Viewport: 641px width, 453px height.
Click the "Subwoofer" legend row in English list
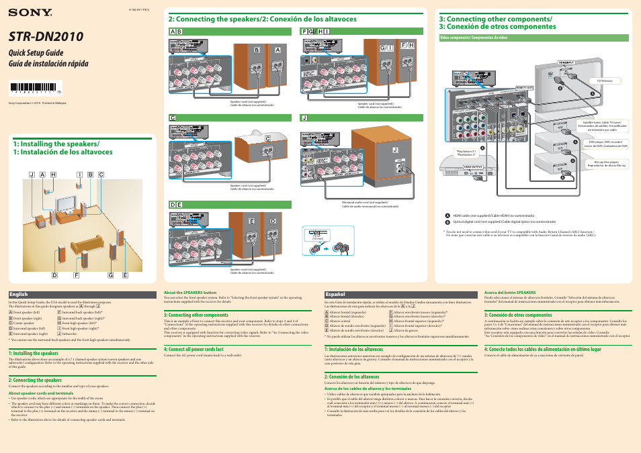point(67,334)
